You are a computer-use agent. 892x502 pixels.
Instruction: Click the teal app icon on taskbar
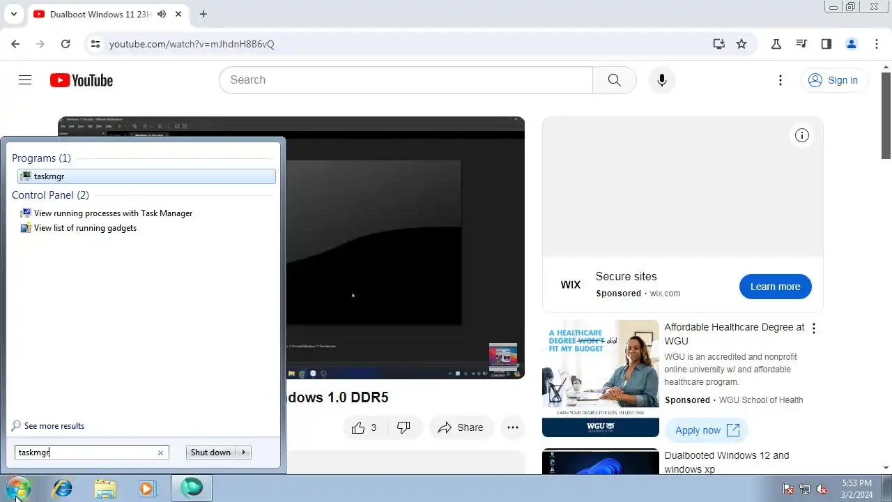point(192,488)
